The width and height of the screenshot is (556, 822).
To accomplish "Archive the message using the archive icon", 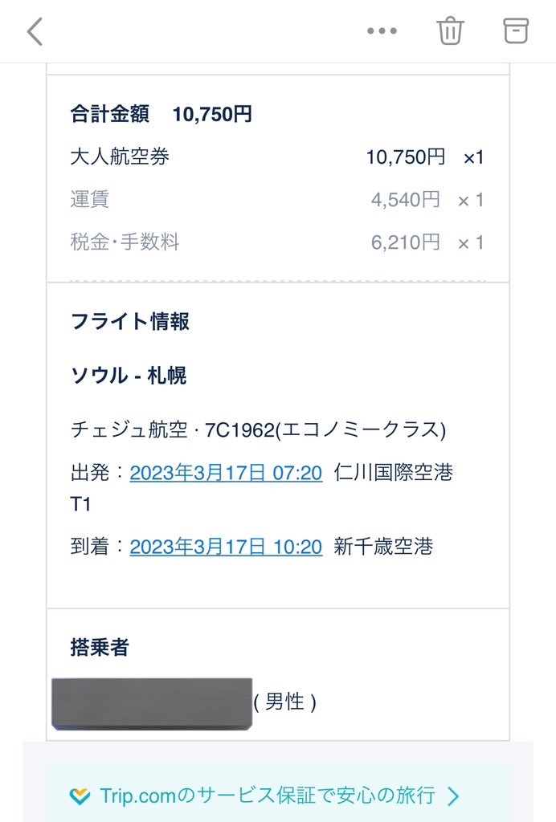I will coord(515,31).
